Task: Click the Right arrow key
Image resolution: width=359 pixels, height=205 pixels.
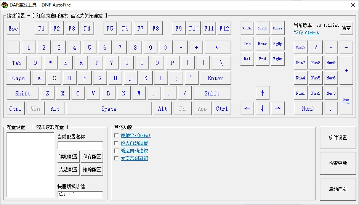Action: [x=277, y=108]
